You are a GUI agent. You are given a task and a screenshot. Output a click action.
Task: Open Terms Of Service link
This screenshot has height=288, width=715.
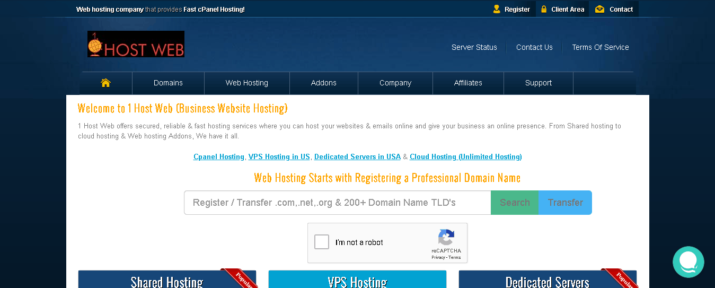(601, 47)
